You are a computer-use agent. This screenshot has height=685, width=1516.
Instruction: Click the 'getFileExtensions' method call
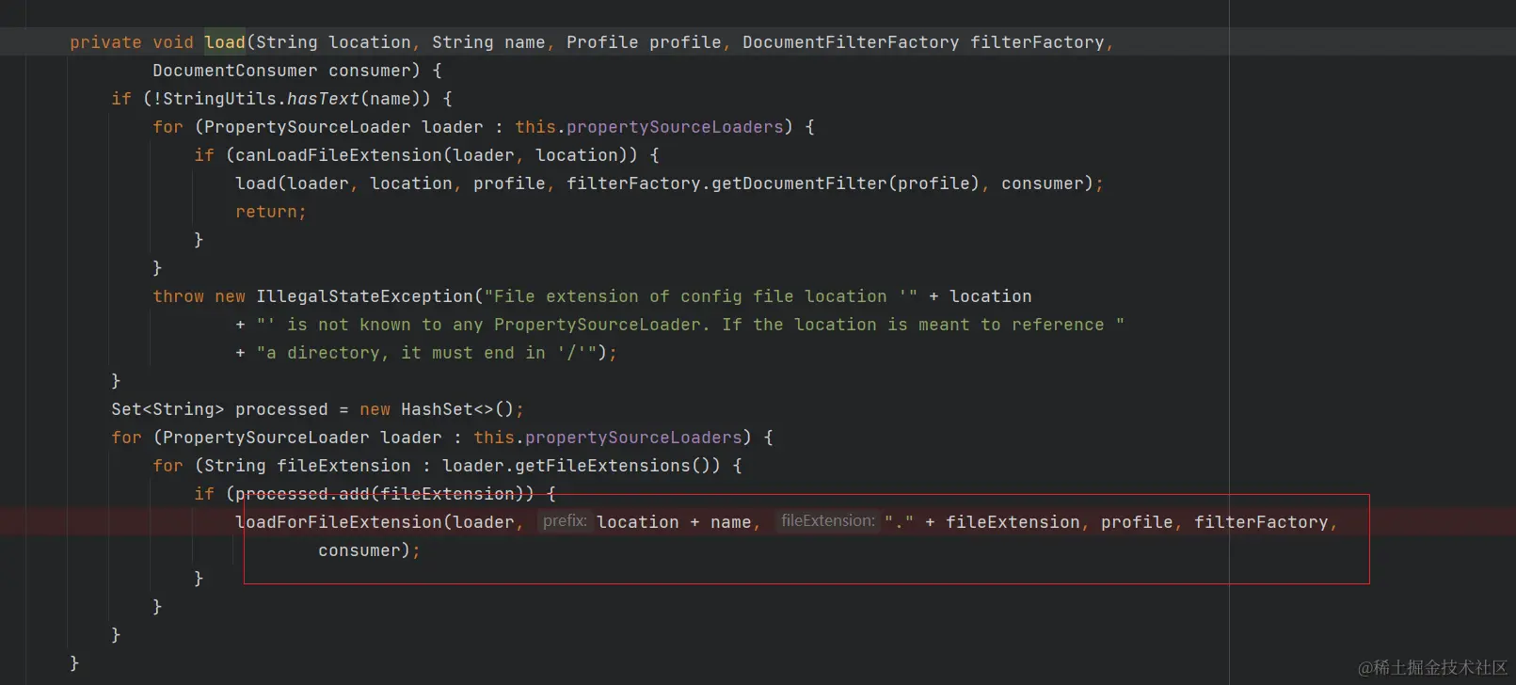tap(602, 466)
